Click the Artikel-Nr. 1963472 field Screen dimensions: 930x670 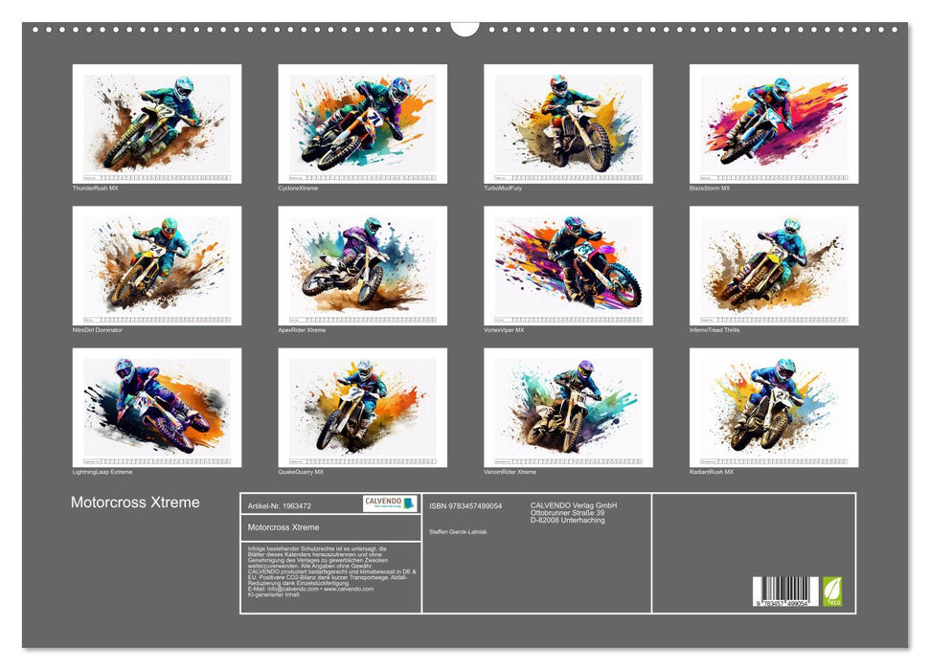pyautogui.click(x=282, y=504)
